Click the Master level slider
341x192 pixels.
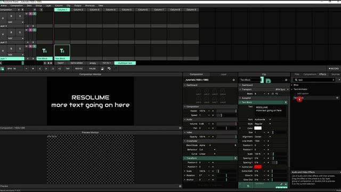[226, 111]
